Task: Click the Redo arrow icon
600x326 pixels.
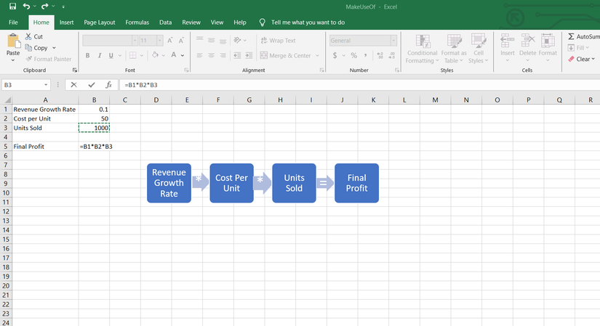Action: click(44, 7)
